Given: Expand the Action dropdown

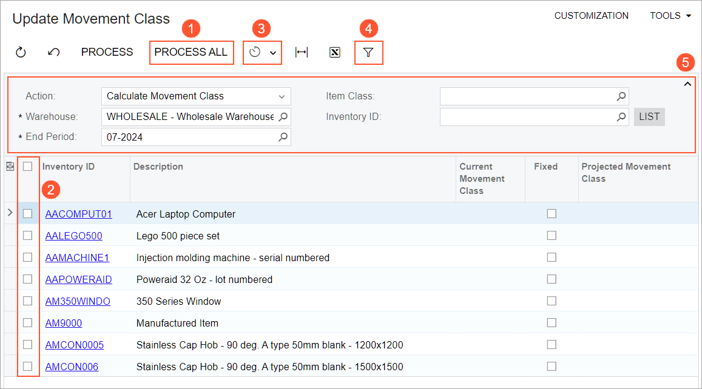Looking at the screenshot, I should click(x=282, y=96).
